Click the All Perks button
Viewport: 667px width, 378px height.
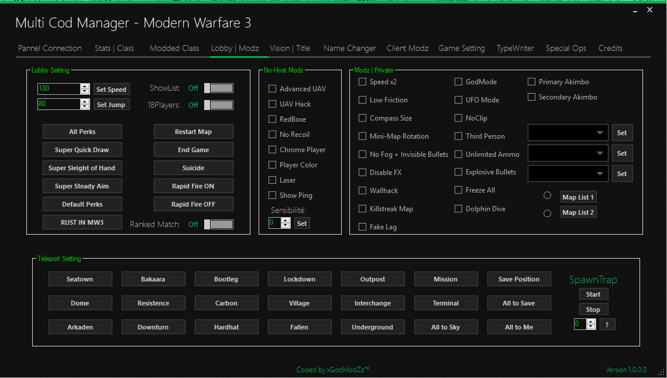pyautogui.click(x=82, y=132)
